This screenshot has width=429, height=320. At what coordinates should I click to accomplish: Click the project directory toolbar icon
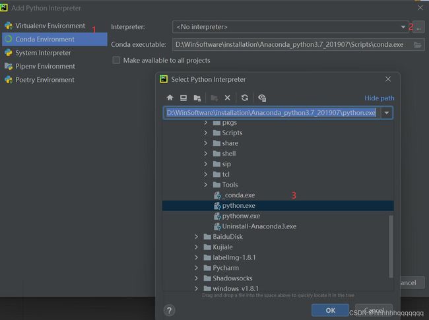click(197, 98)
